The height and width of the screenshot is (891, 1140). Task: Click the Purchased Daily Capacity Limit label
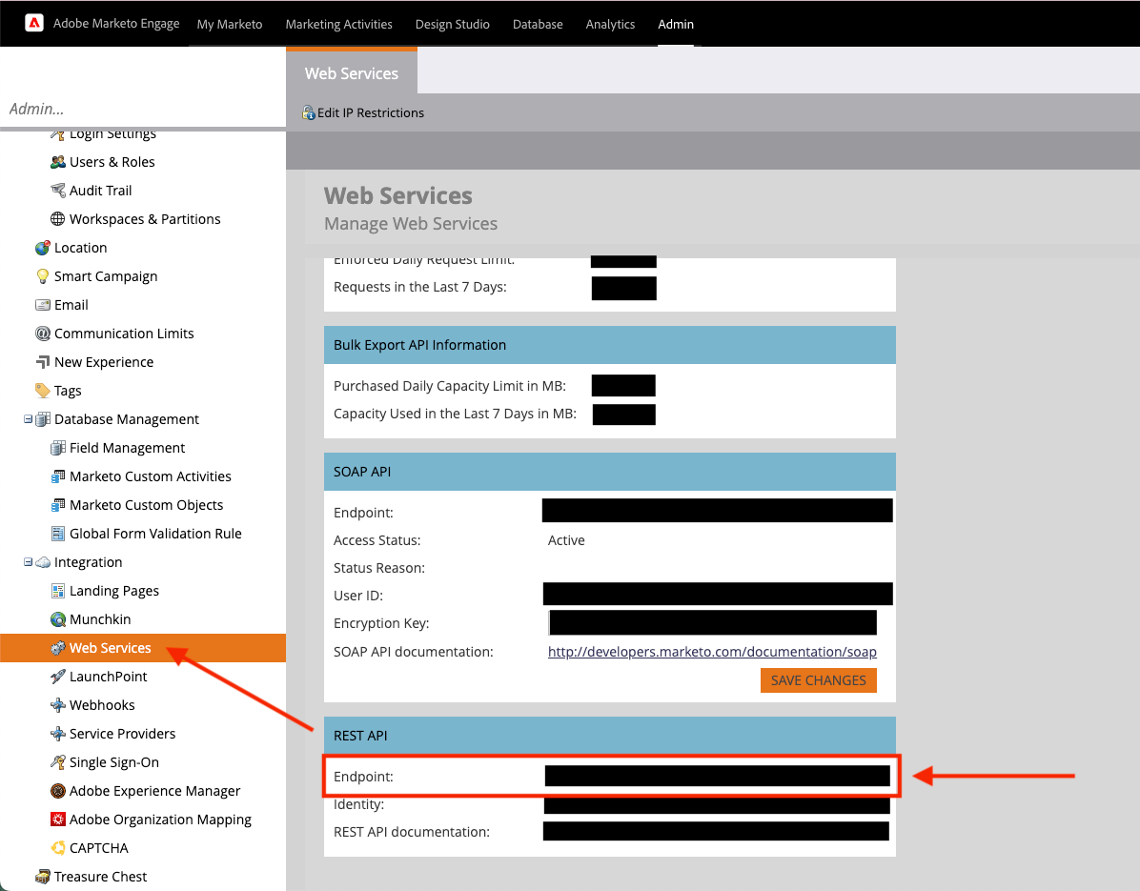[x=449, y=386]
